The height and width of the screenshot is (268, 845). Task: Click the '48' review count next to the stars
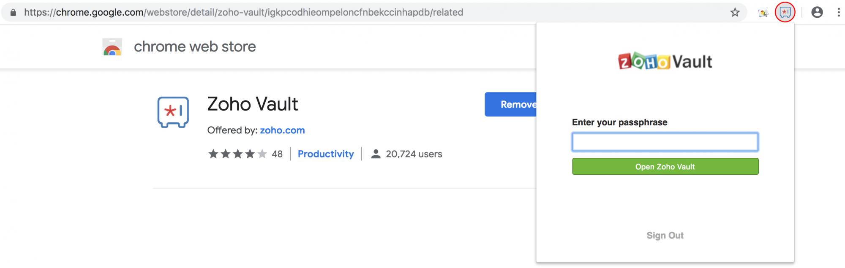(x=277, y=154)
